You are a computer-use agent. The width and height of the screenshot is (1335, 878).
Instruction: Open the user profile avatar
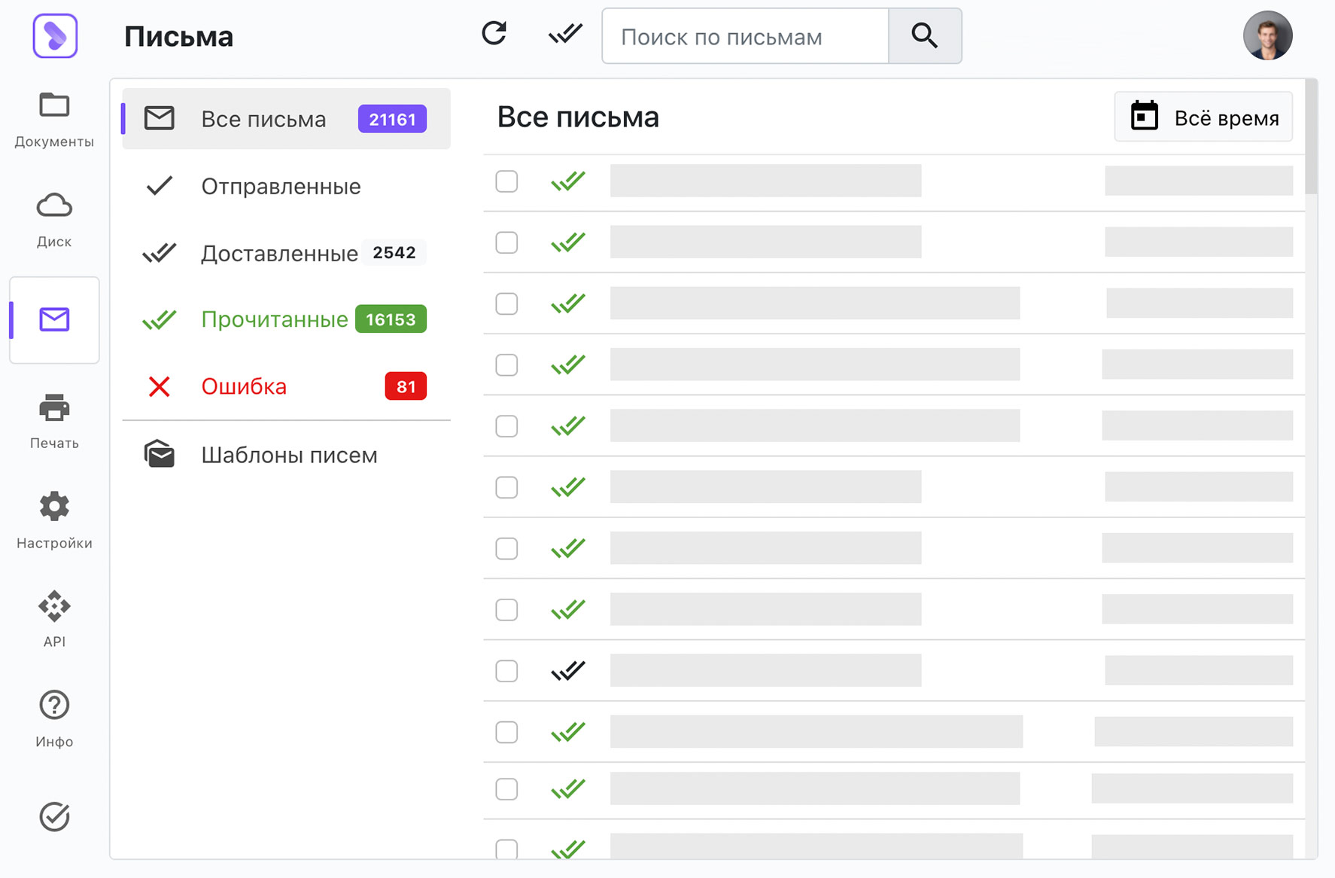[1267, 35]
